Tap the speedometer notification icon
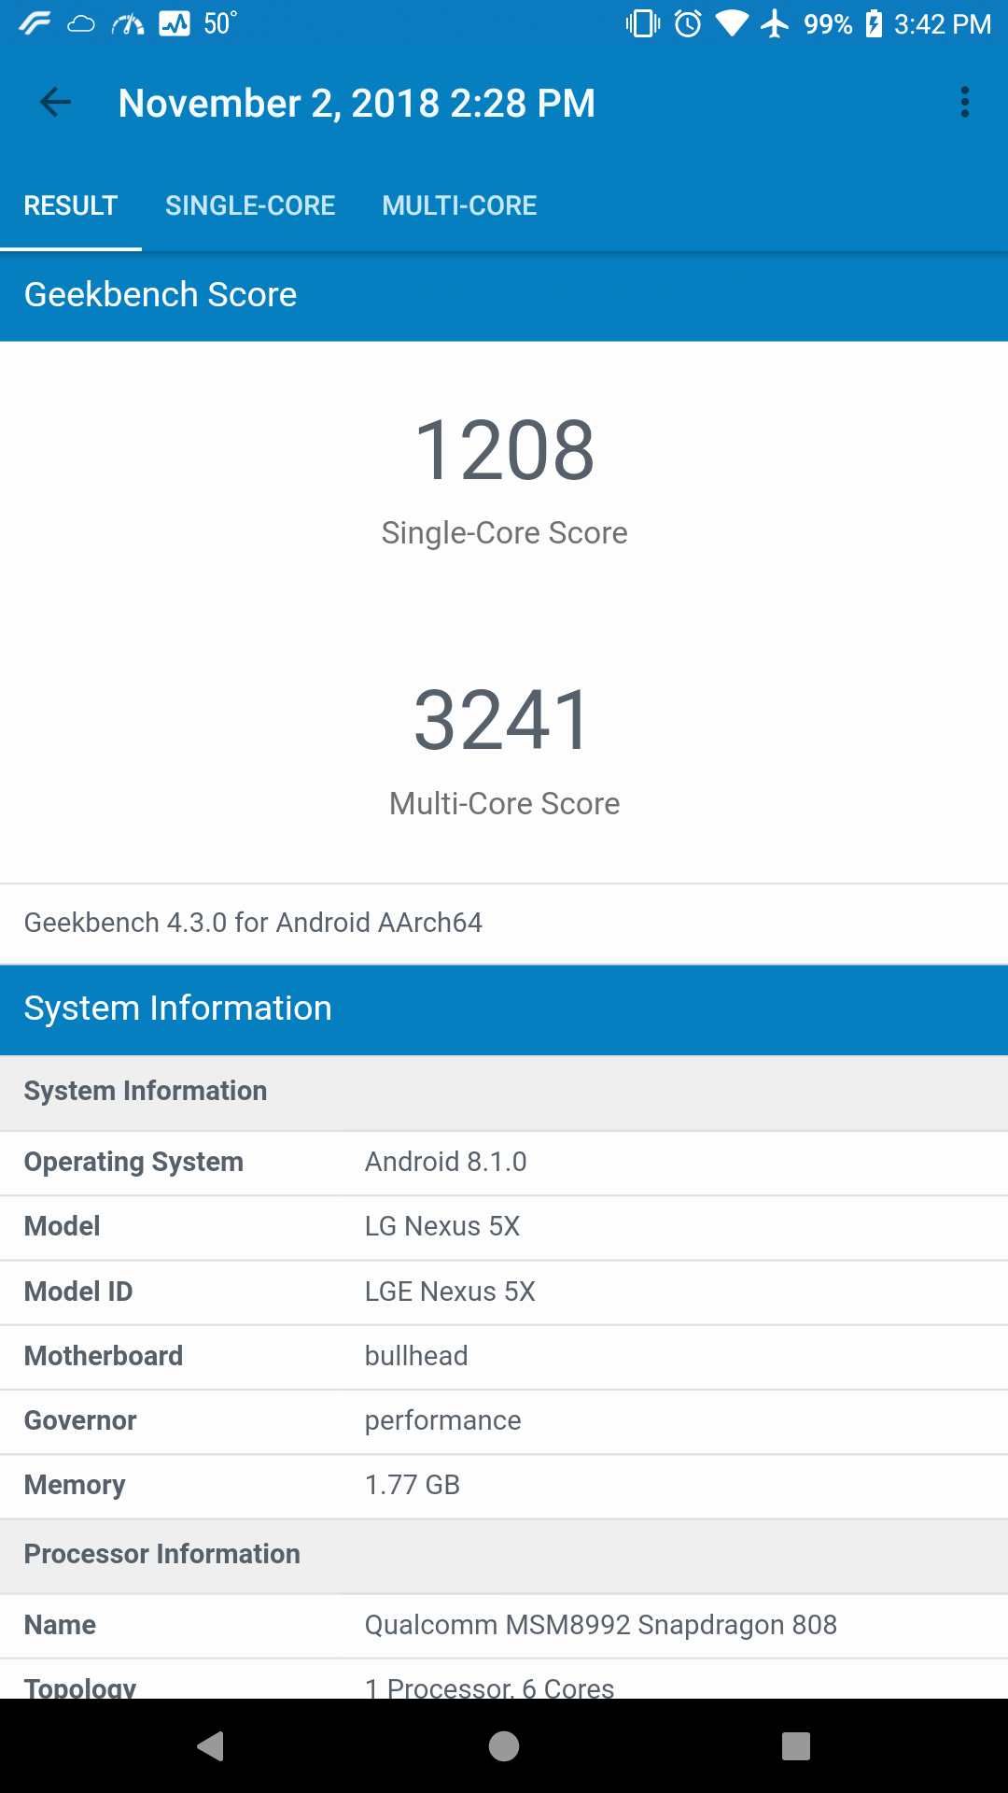Viewport: 1008px width, 1793px height. (128, 23)
